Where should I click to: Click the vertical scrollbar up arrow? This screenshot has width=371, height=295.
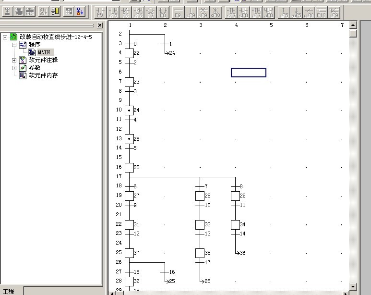[353, 25]
